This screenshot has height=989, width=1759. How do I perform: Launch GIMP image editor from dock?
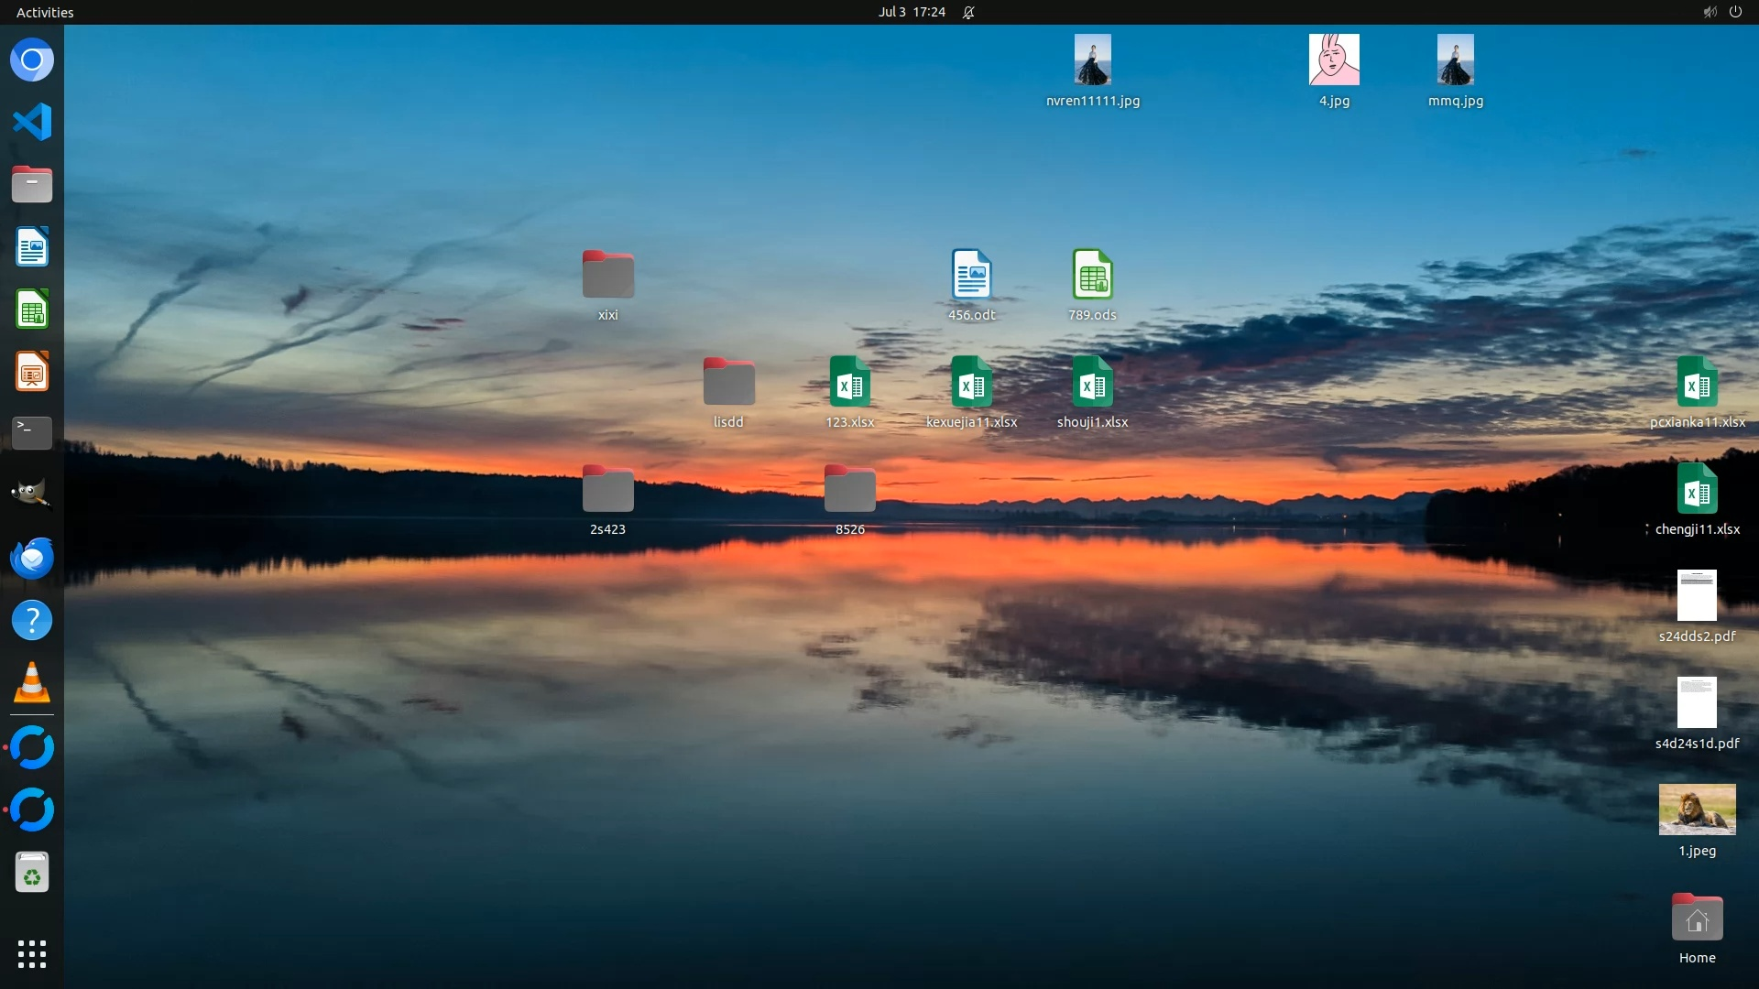tap(32, 494)
